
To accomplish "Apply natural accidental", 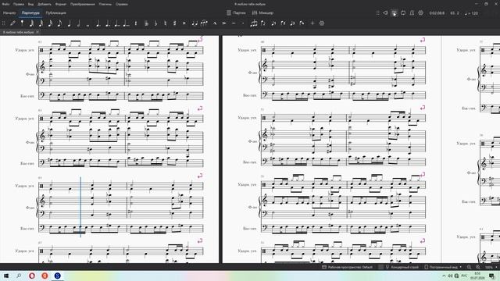I will pyautogui.click(x=165, y=23).
